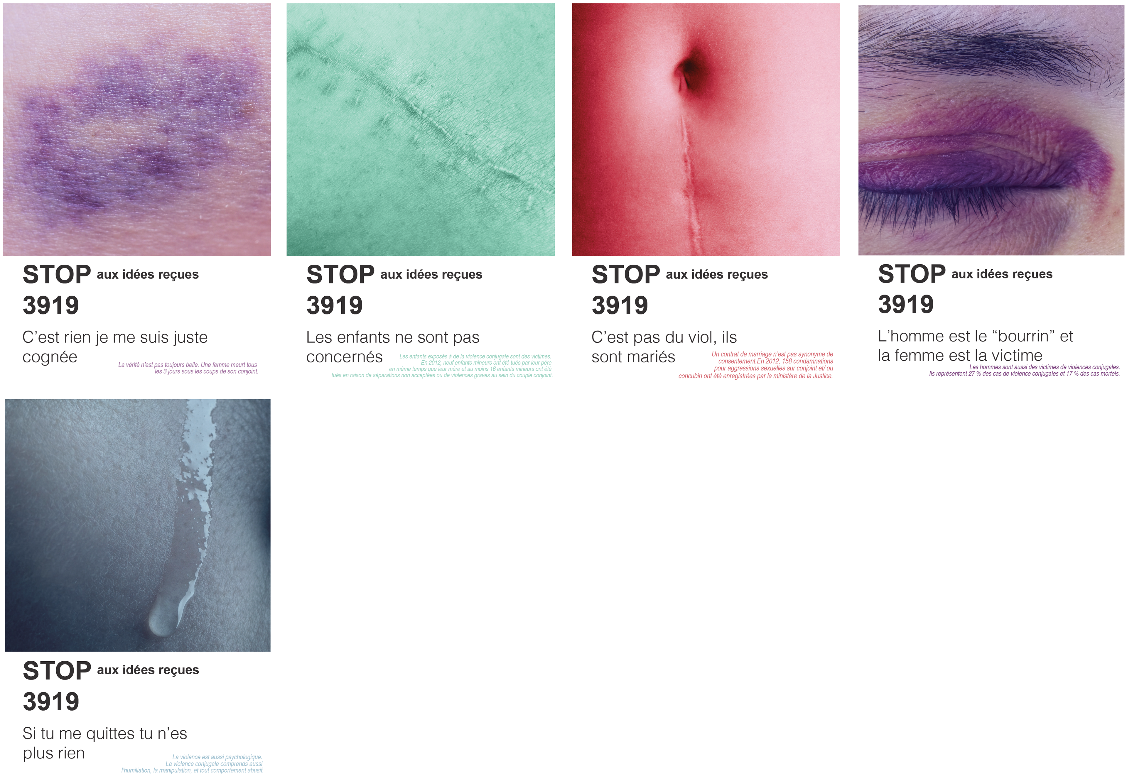The width and height of the screenshot is (1127, 784).
Task: Select text "L'homme est le bourrin" slogan
Action: (x=975, y=345)
